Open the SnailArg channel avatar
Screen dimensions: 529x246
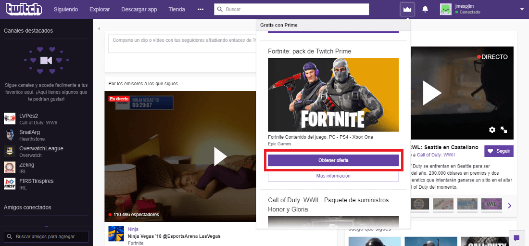[x=10, y=135]
